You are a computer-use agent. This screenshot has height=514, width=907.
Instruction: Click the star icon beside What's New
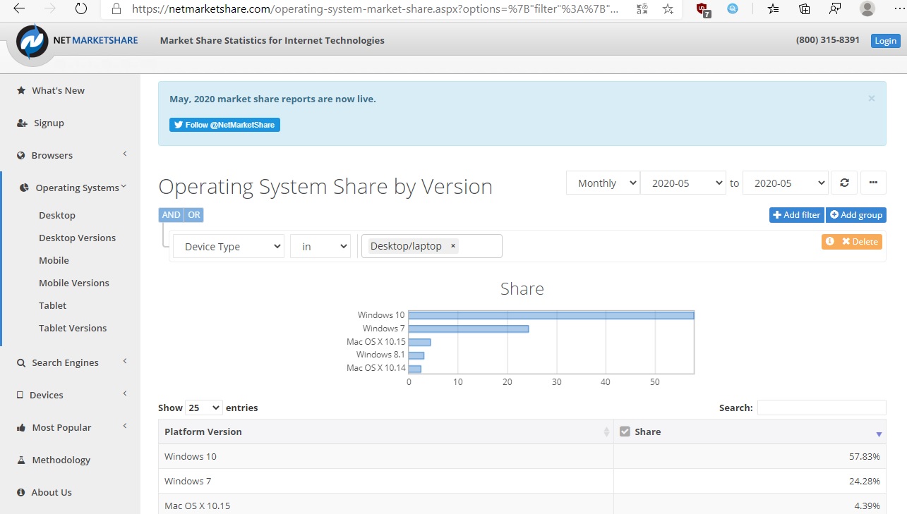[x=21, y=90]
